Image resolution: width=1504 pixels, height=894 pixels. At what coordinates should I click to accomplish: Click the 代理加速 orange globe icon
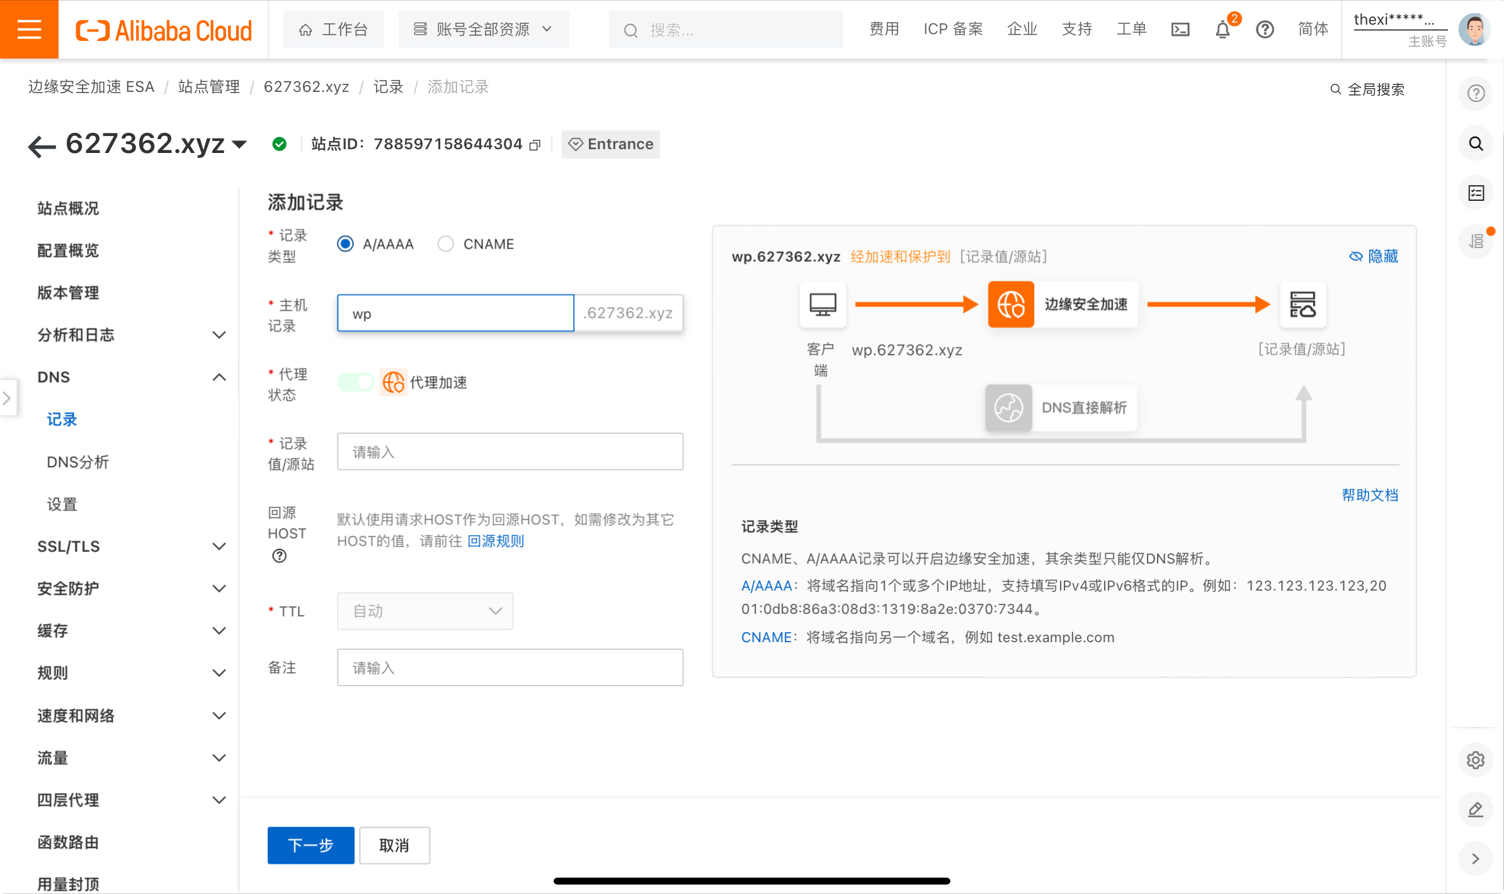click(x=394, y=382)
